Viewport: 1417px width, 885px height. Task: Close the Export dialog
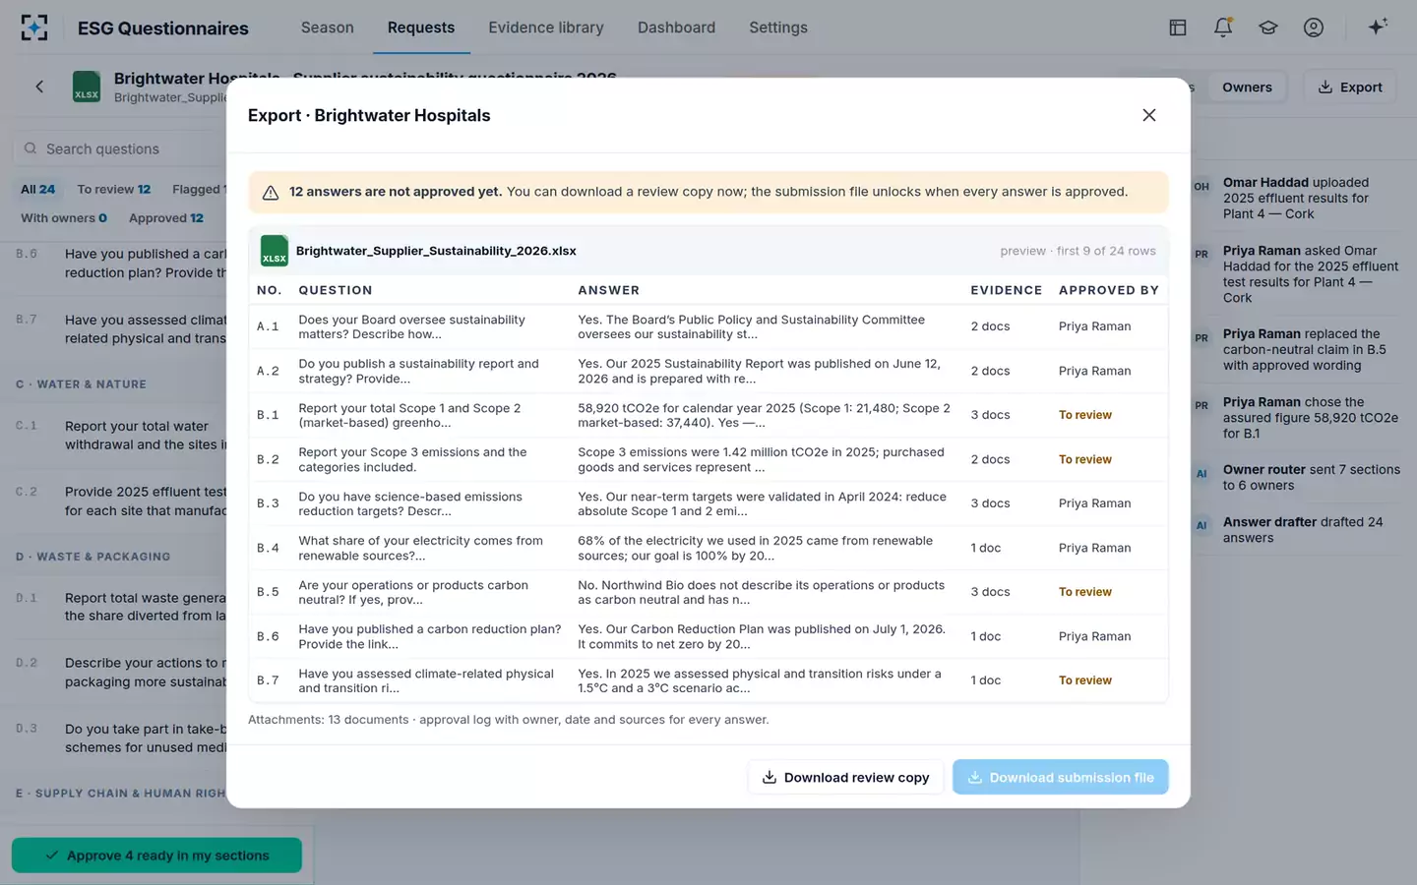[x=1148, y=115]
